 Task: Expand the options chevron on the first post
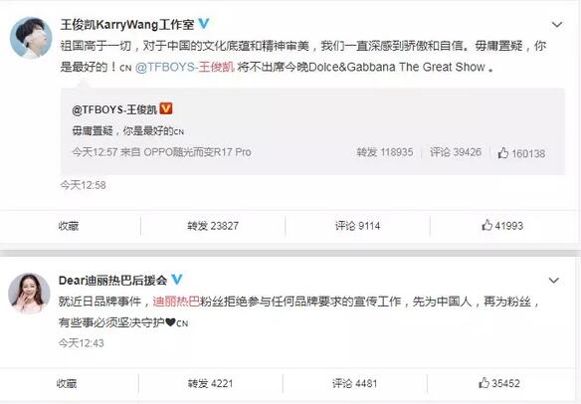click(x=557, y=25)
